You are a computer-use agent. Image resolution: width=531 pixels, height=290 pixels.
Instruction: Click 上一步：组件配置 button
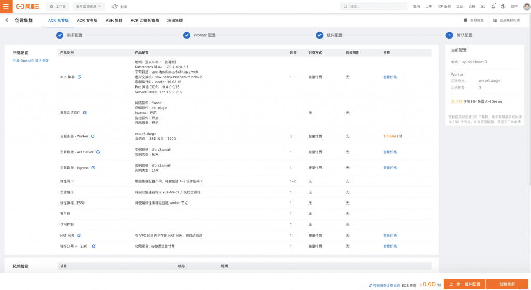point(464,284)
